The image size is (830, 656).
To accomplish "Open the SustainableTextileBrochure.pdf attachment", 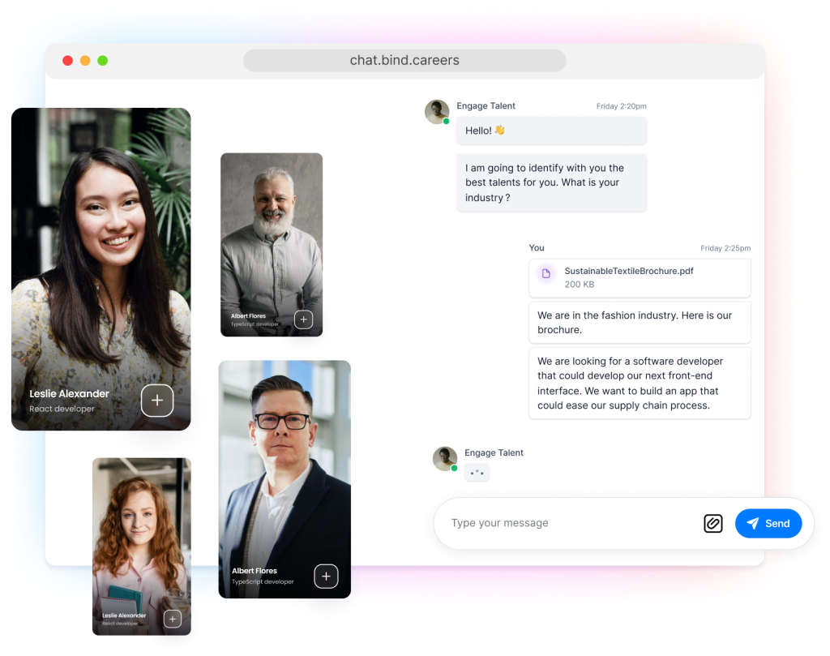I will tap(640, 277).
